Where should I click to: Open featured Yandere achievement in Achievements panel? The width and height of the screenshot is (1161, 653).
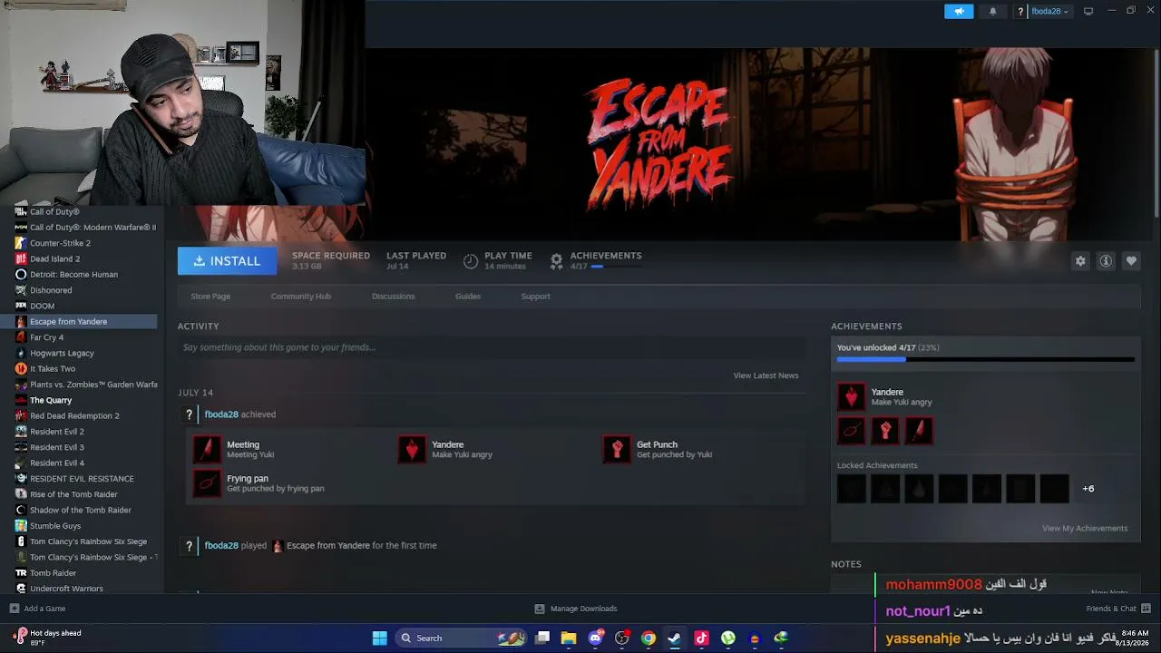[851, 397]
